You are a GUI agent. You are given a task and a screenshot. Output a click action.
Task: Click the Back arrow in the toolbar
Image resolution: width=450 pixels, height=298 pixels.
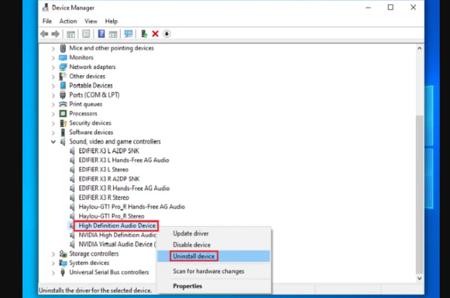pos(44,34)
